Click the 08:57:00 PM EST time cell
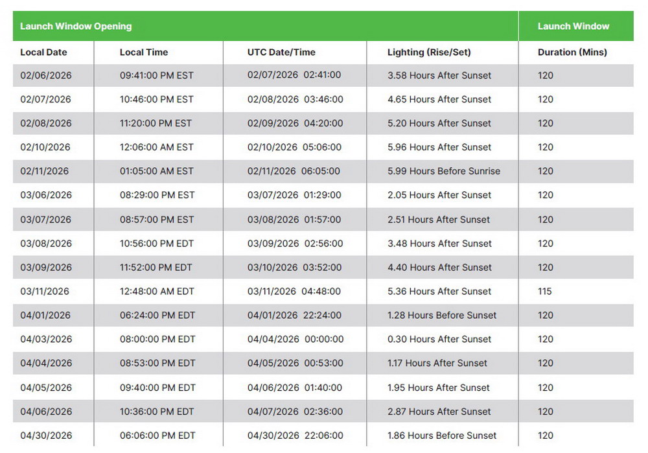The width and height of the screenshot is (648, 453). click(157, 220)
